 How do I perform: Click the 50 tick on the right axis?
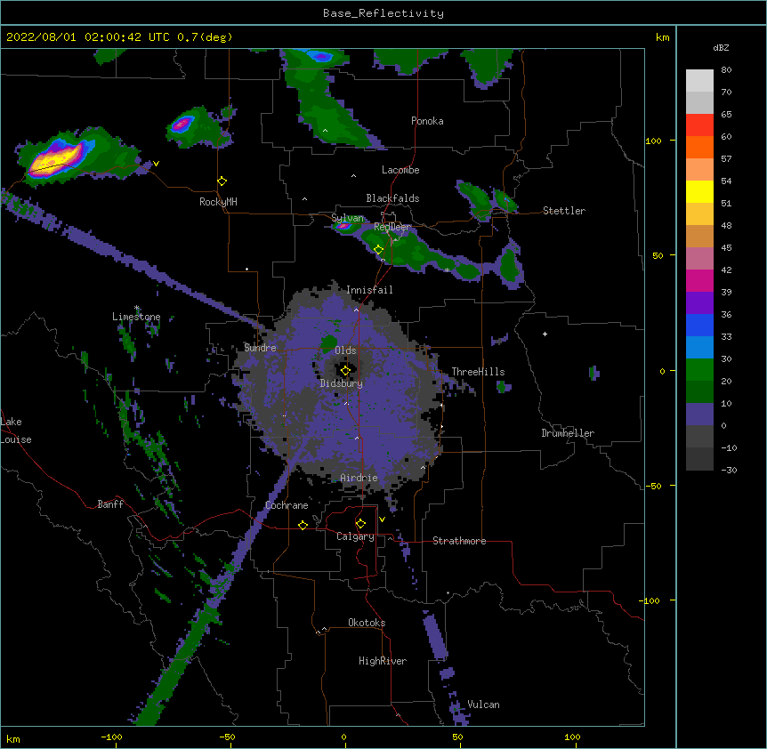click(x=658, y=255)
